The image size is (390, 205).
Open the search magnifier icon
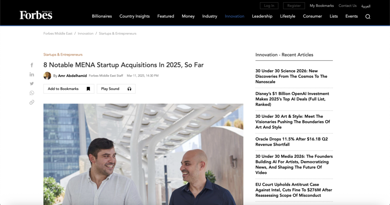tap(368, 16)
